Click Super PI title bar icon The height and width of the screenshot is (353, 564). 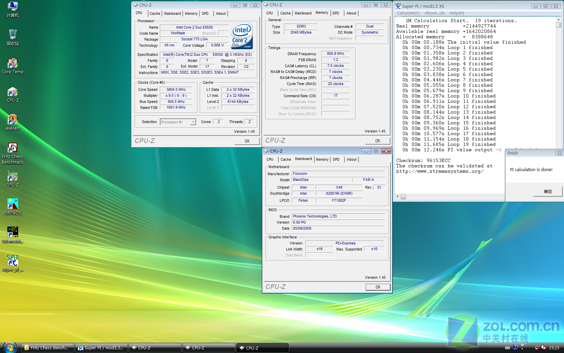click(398, 6)
